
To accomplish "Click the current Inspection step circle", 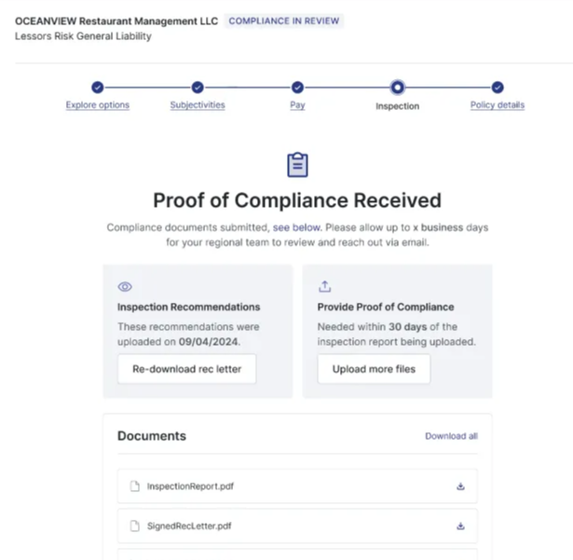I will coord(397,88).
